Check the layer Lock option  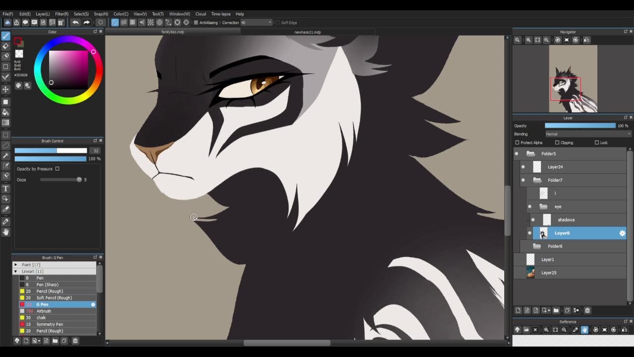coord(597,143)
